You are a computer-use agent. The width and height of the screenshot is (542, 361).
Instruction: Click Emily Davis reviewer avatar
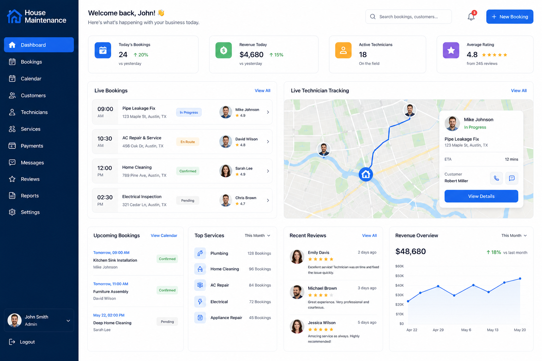coord(297,257)
